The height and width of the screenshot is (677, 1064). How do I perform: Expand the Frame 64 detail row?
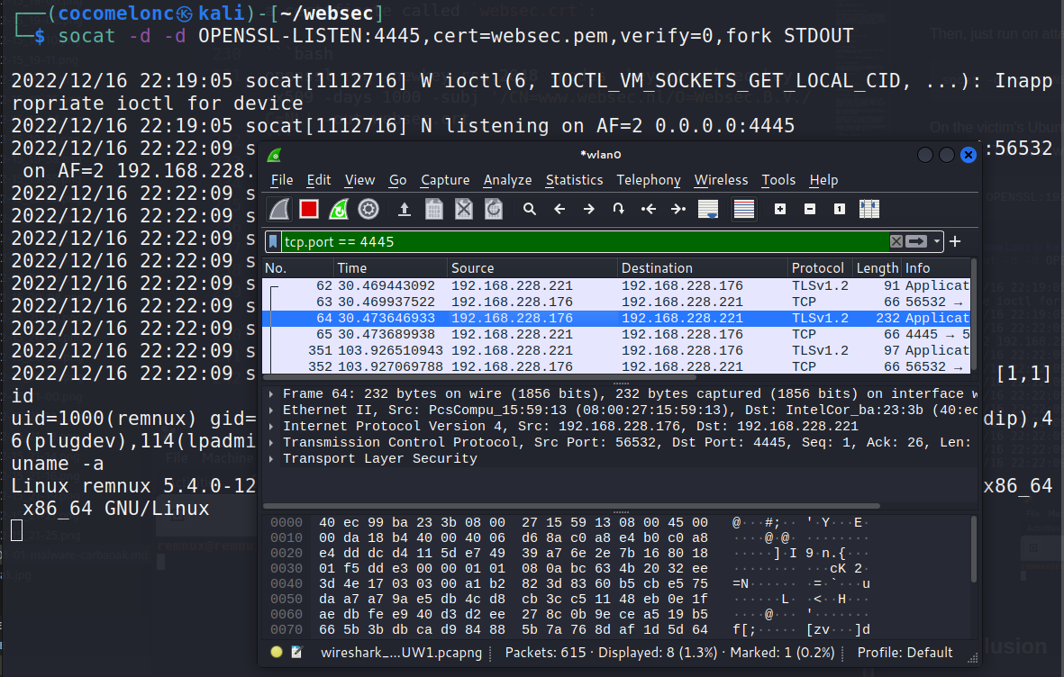(x=271, y=394)
